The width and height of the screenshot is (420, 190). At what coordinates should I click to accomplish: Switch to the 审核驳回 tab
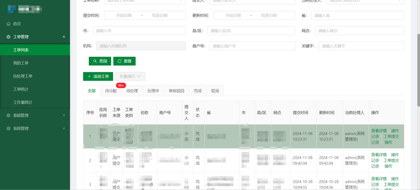[176, 91]
